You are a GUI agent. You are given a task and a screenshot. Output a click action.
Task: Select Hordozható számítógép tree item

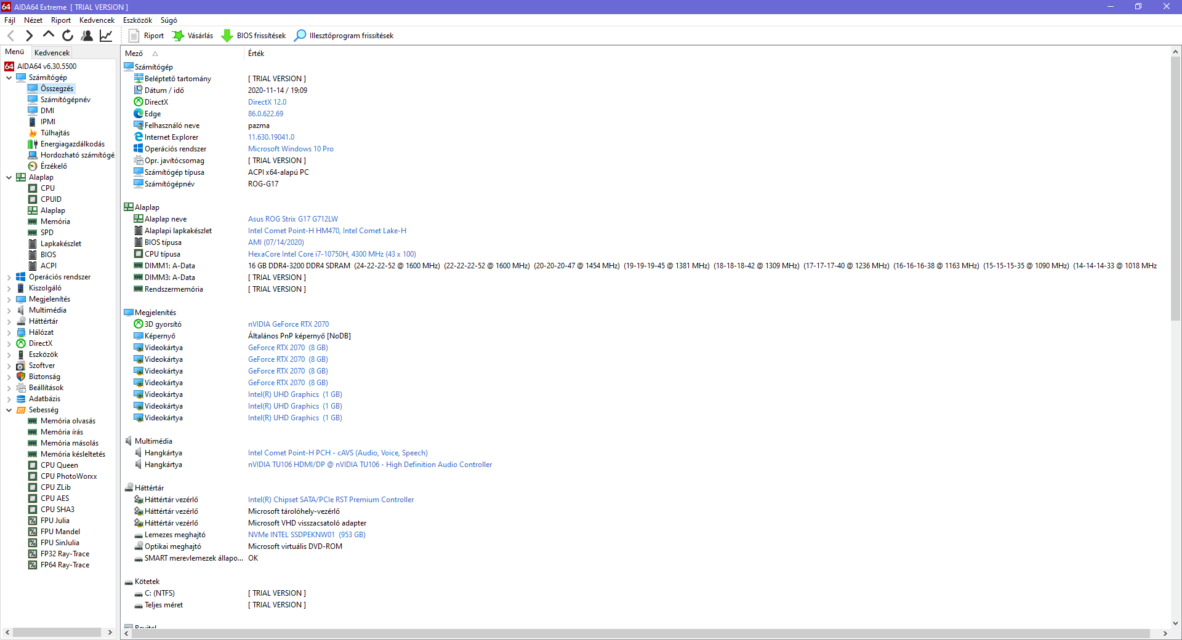point(78,155)
